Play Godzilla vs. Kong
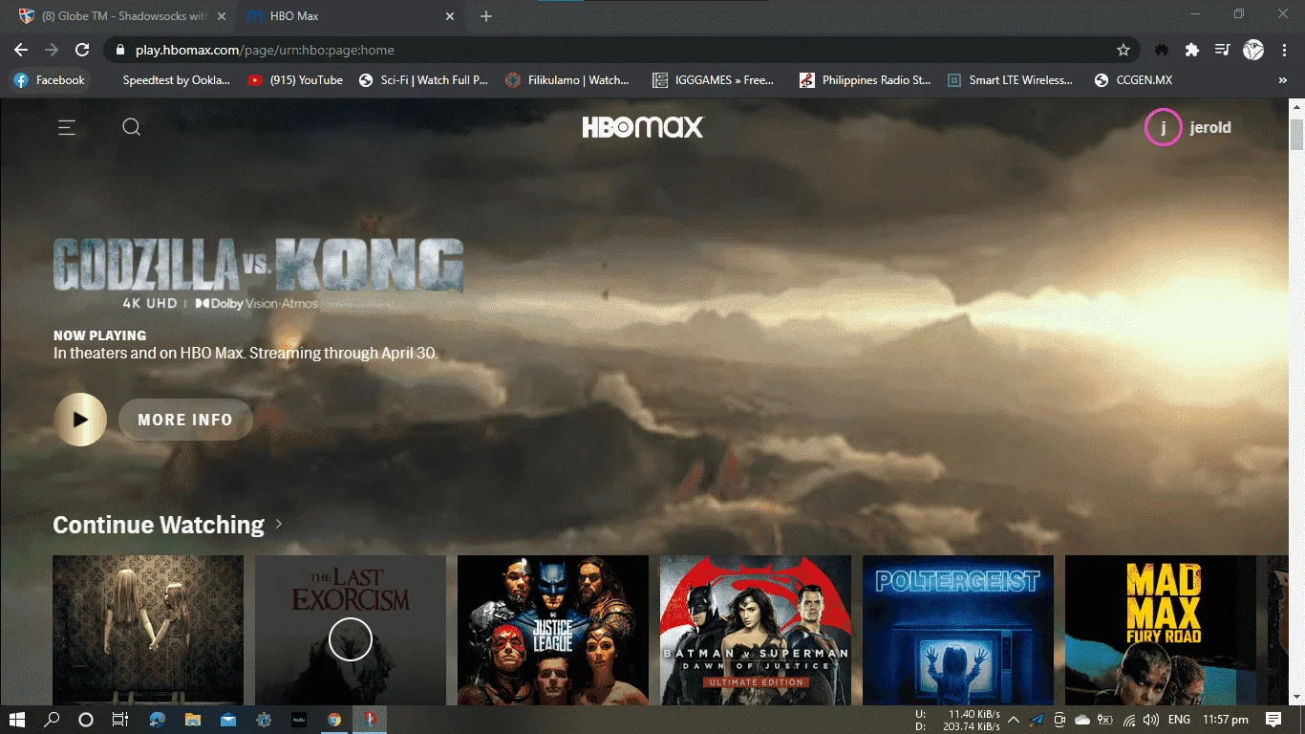 tap(80, 420)
